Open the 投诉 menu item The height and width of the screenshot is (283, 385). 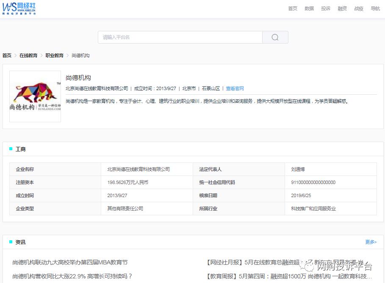(325, 8)
